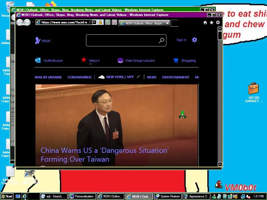Open the China Warns US headline
The width and height of the screenshot is (267, 200).
click(105, 155)
